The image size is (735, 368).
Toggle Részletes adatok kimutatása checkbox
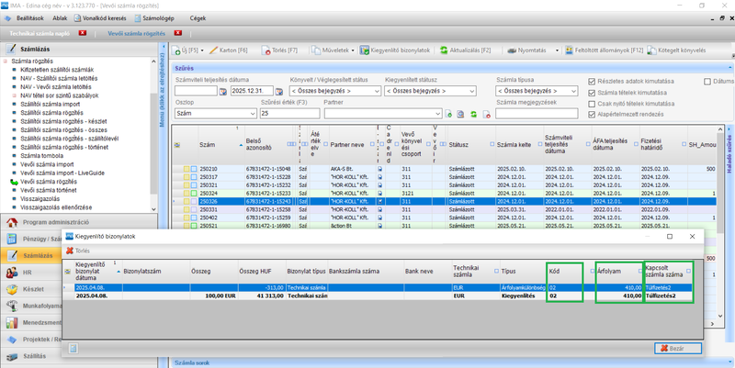(x=593, y=82)
